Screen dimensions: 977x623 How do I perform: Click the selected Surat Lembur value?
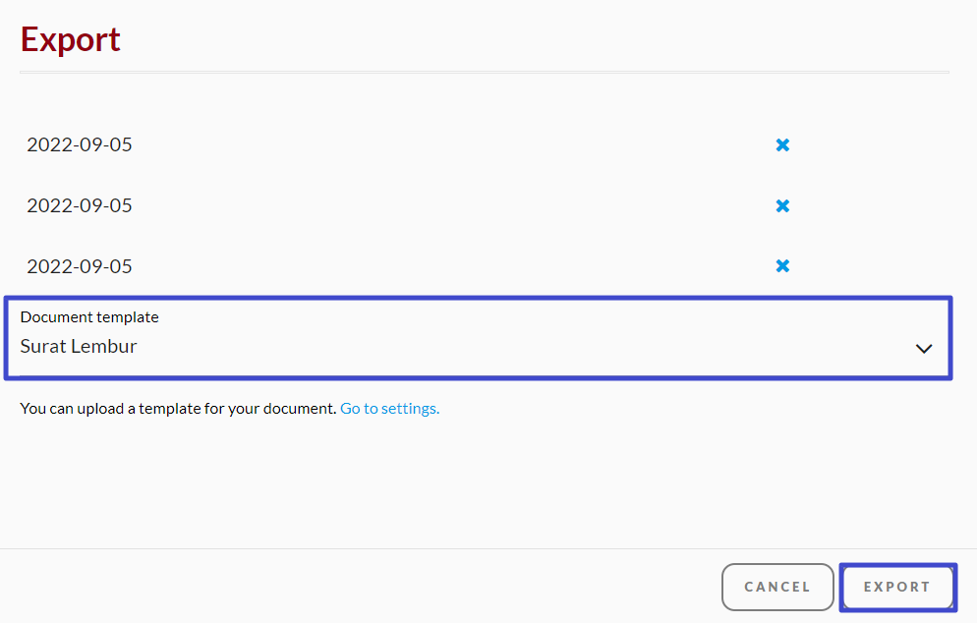tap(79, 347)
